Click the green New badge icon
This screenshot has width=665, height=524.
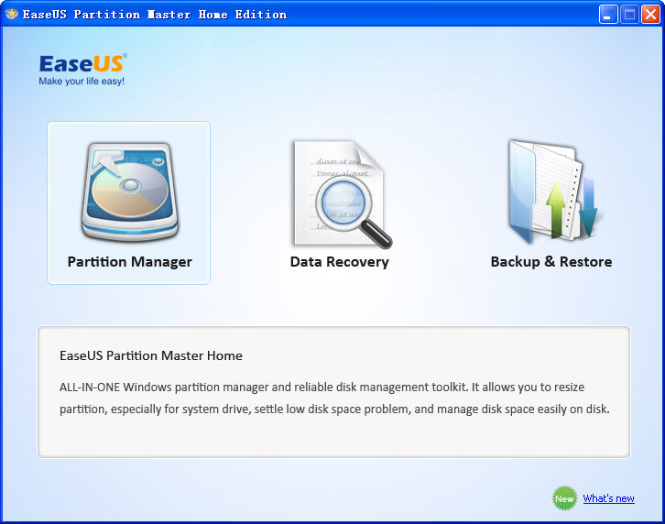564,498
